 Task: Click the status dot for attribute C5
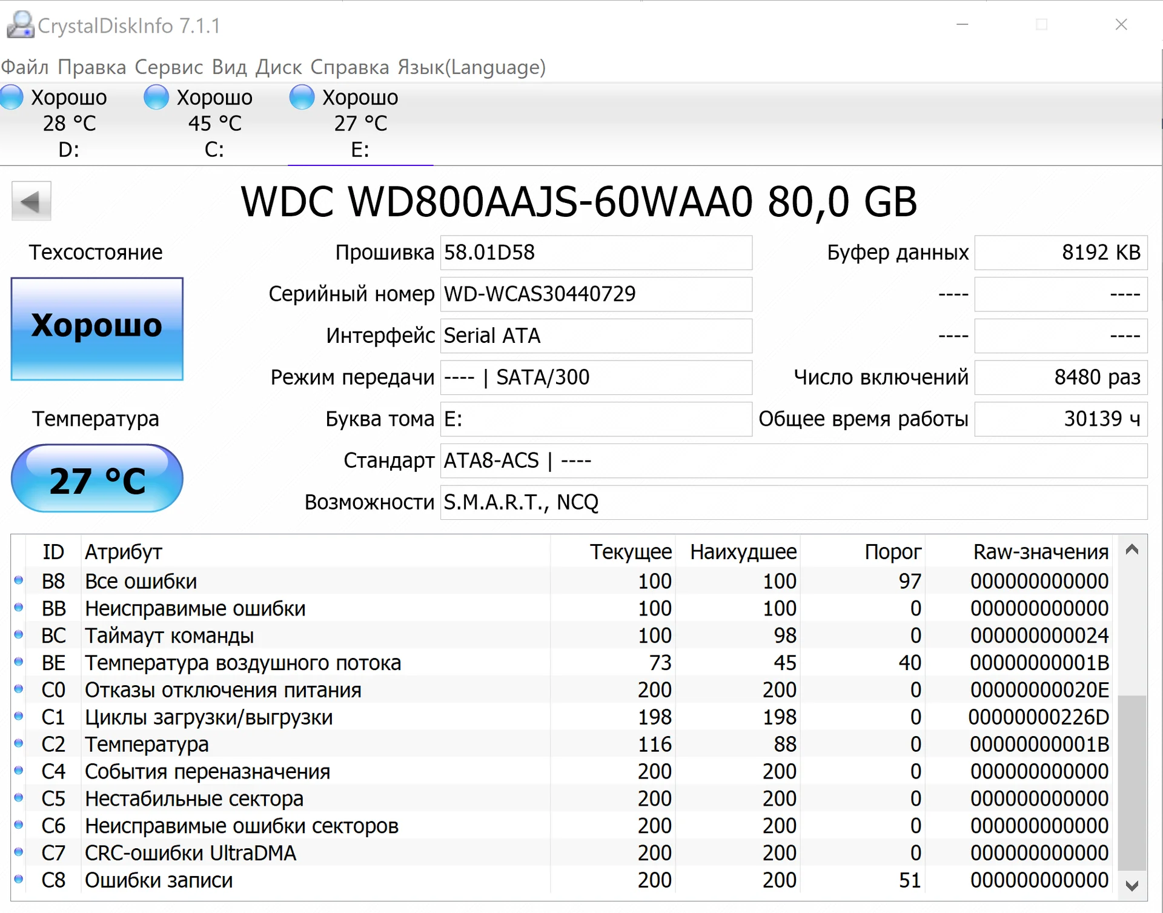pos(19,798)
